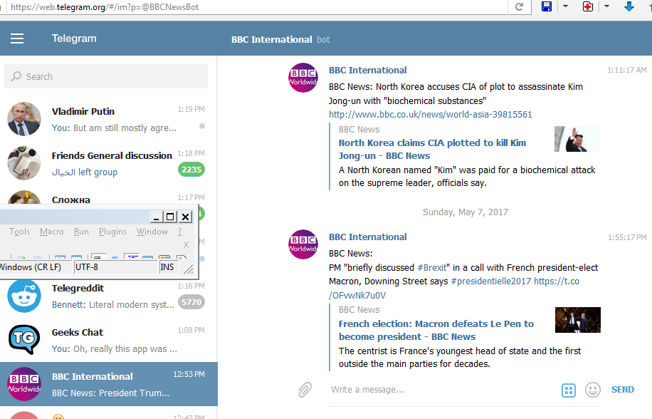The height and width of the screenshot is (419, 652).
Task: Click the 1:19 PM time on Vladimir Putin row
Action: point(191,109)
